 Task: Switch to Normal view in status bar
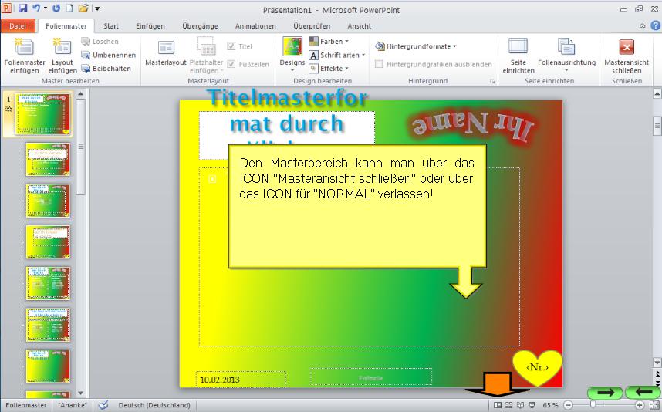pyautogui.click(x=498, y=405)
